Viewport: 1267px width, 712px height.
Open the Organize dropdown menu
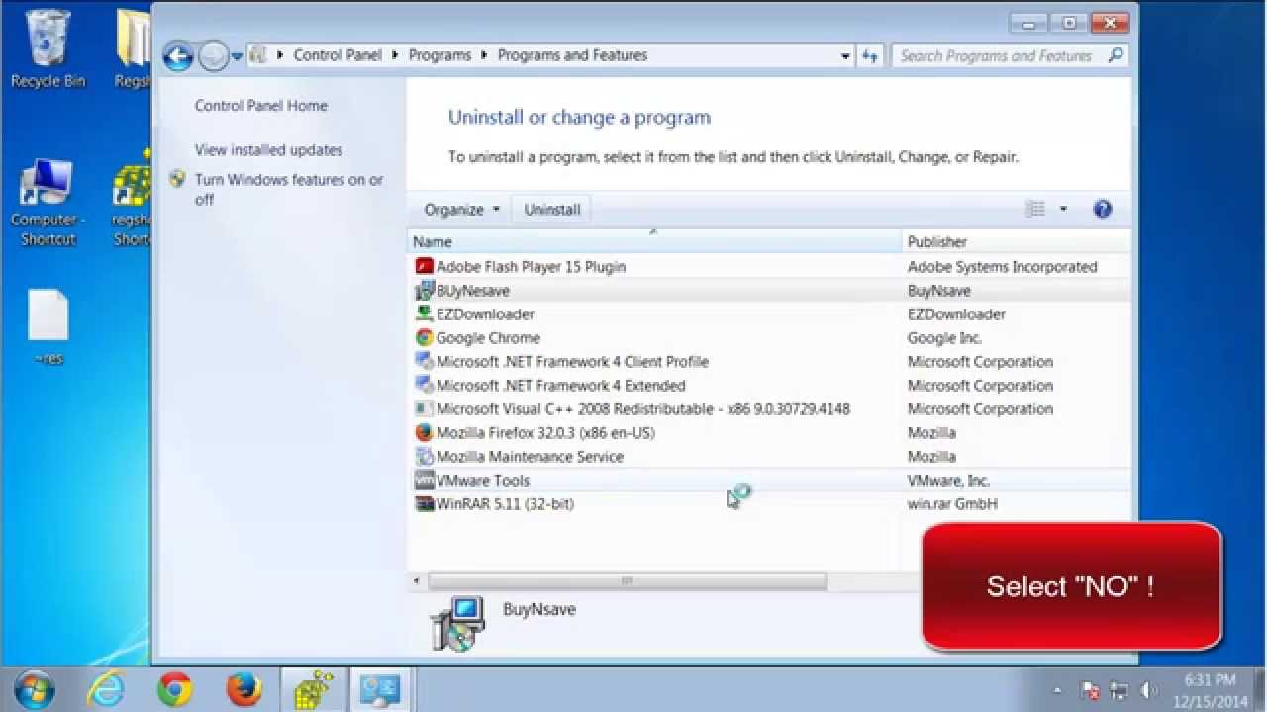(461, 209)
